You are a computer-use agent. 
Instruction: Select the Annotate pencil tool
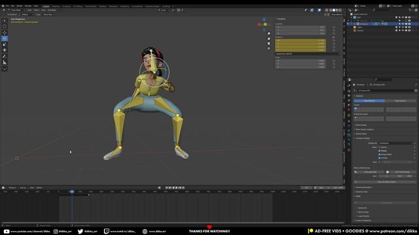pyautogui.click(x=5, y=56)
